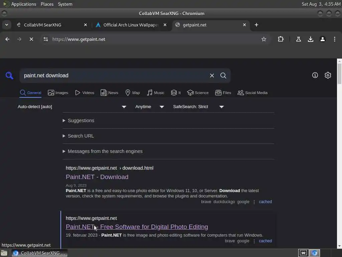
Task: Open the Auto-detect language dropdown
Action: (x=72, y=107)
